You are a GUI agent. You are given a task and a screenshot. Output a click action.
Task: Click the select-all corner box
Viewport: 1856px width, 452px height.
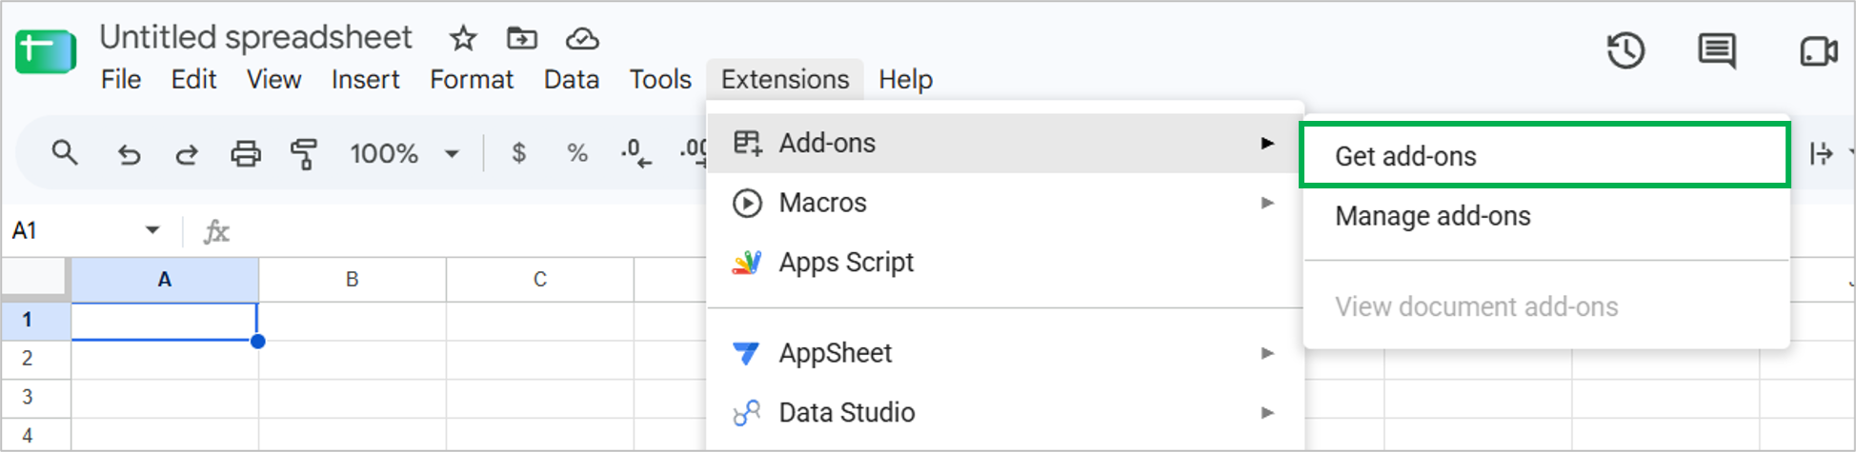[34, 279]
